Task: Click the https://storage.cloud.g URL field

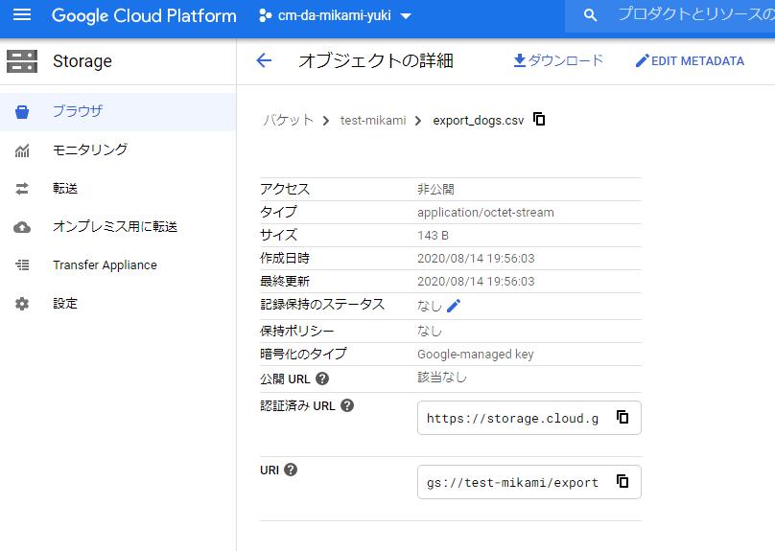Action: click(528, 418)
